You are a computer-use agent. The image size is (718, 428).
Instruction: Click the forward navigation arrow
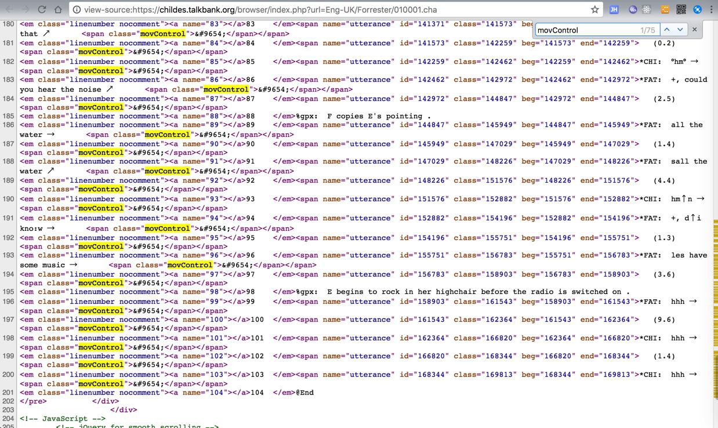click(26, 9)
